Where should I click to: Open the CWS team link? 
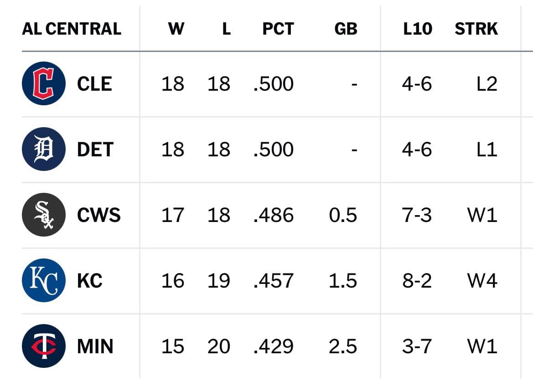(x=99, y=215)
